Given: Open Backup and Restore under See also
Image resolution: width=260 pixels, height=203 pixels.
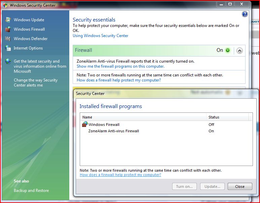Looking at the screenshot, I should tap(31, 191).
